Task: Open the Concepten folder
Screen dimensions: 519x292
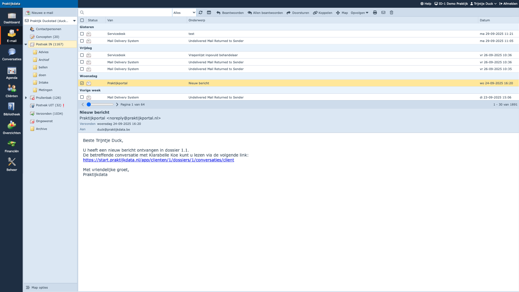Action: tap(47, 37)
